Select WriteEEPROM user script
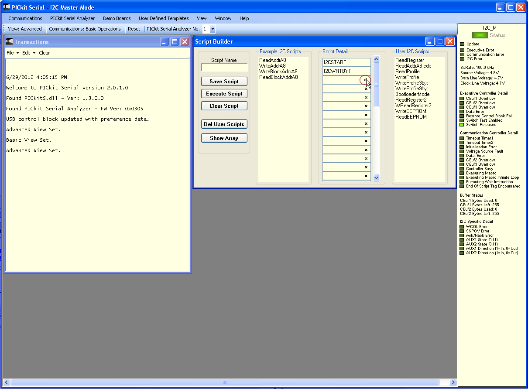 411,111
